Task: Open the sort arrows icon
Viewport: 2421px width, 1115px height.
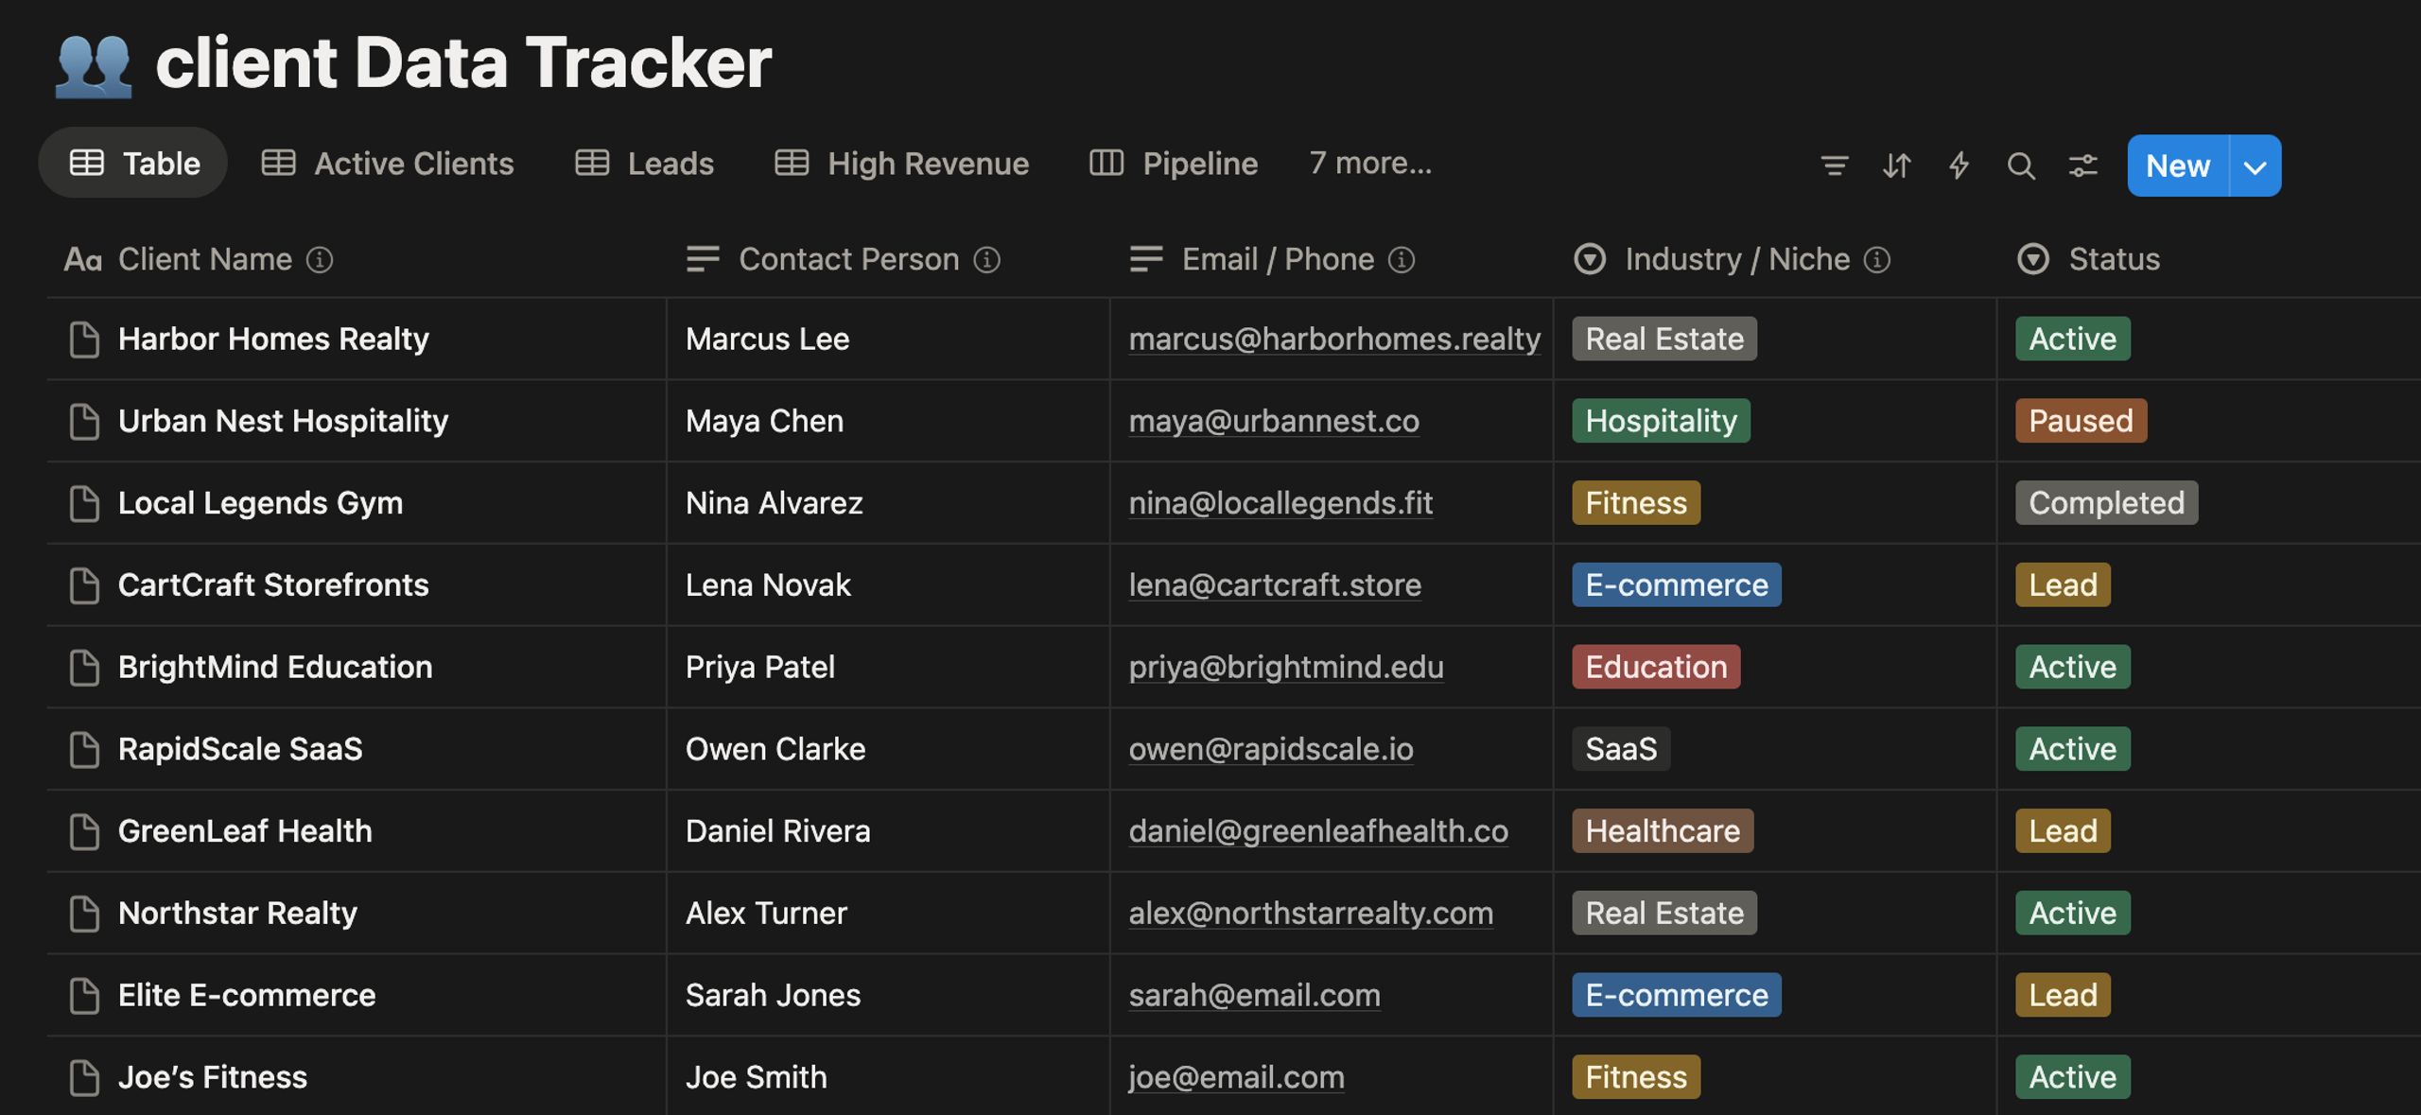Action: click(x=1896, y=166)
